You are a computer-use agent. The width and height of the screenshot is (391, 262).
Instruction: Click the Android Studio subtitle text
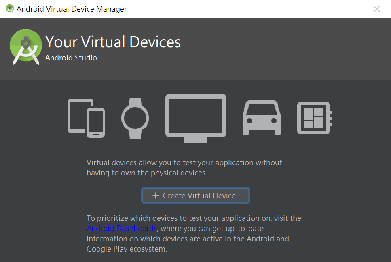click(x=71, y=58)
